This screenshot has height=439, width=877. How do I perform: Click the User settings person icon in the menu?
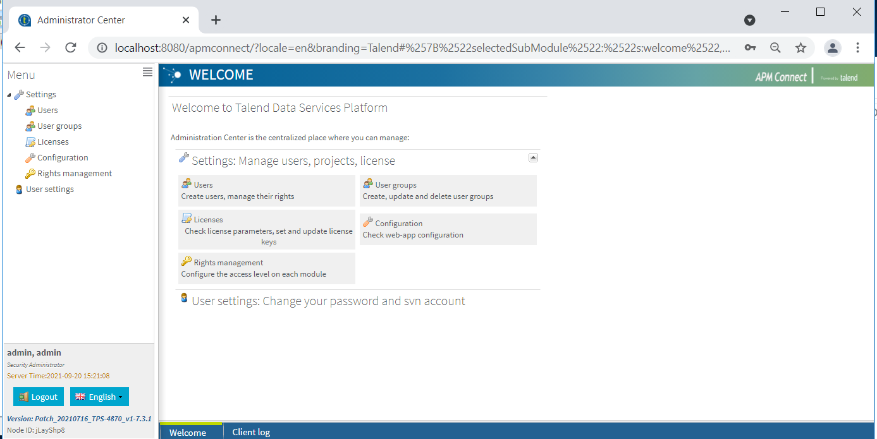point(19,189)
